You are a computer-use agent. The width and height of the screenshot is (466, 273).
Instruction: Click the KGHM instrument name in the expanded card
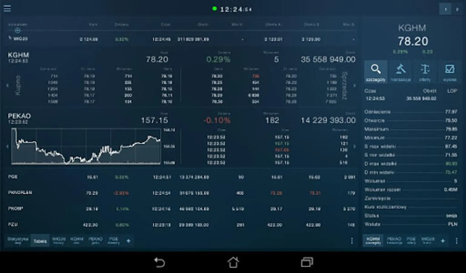click(x=18, y=55)
